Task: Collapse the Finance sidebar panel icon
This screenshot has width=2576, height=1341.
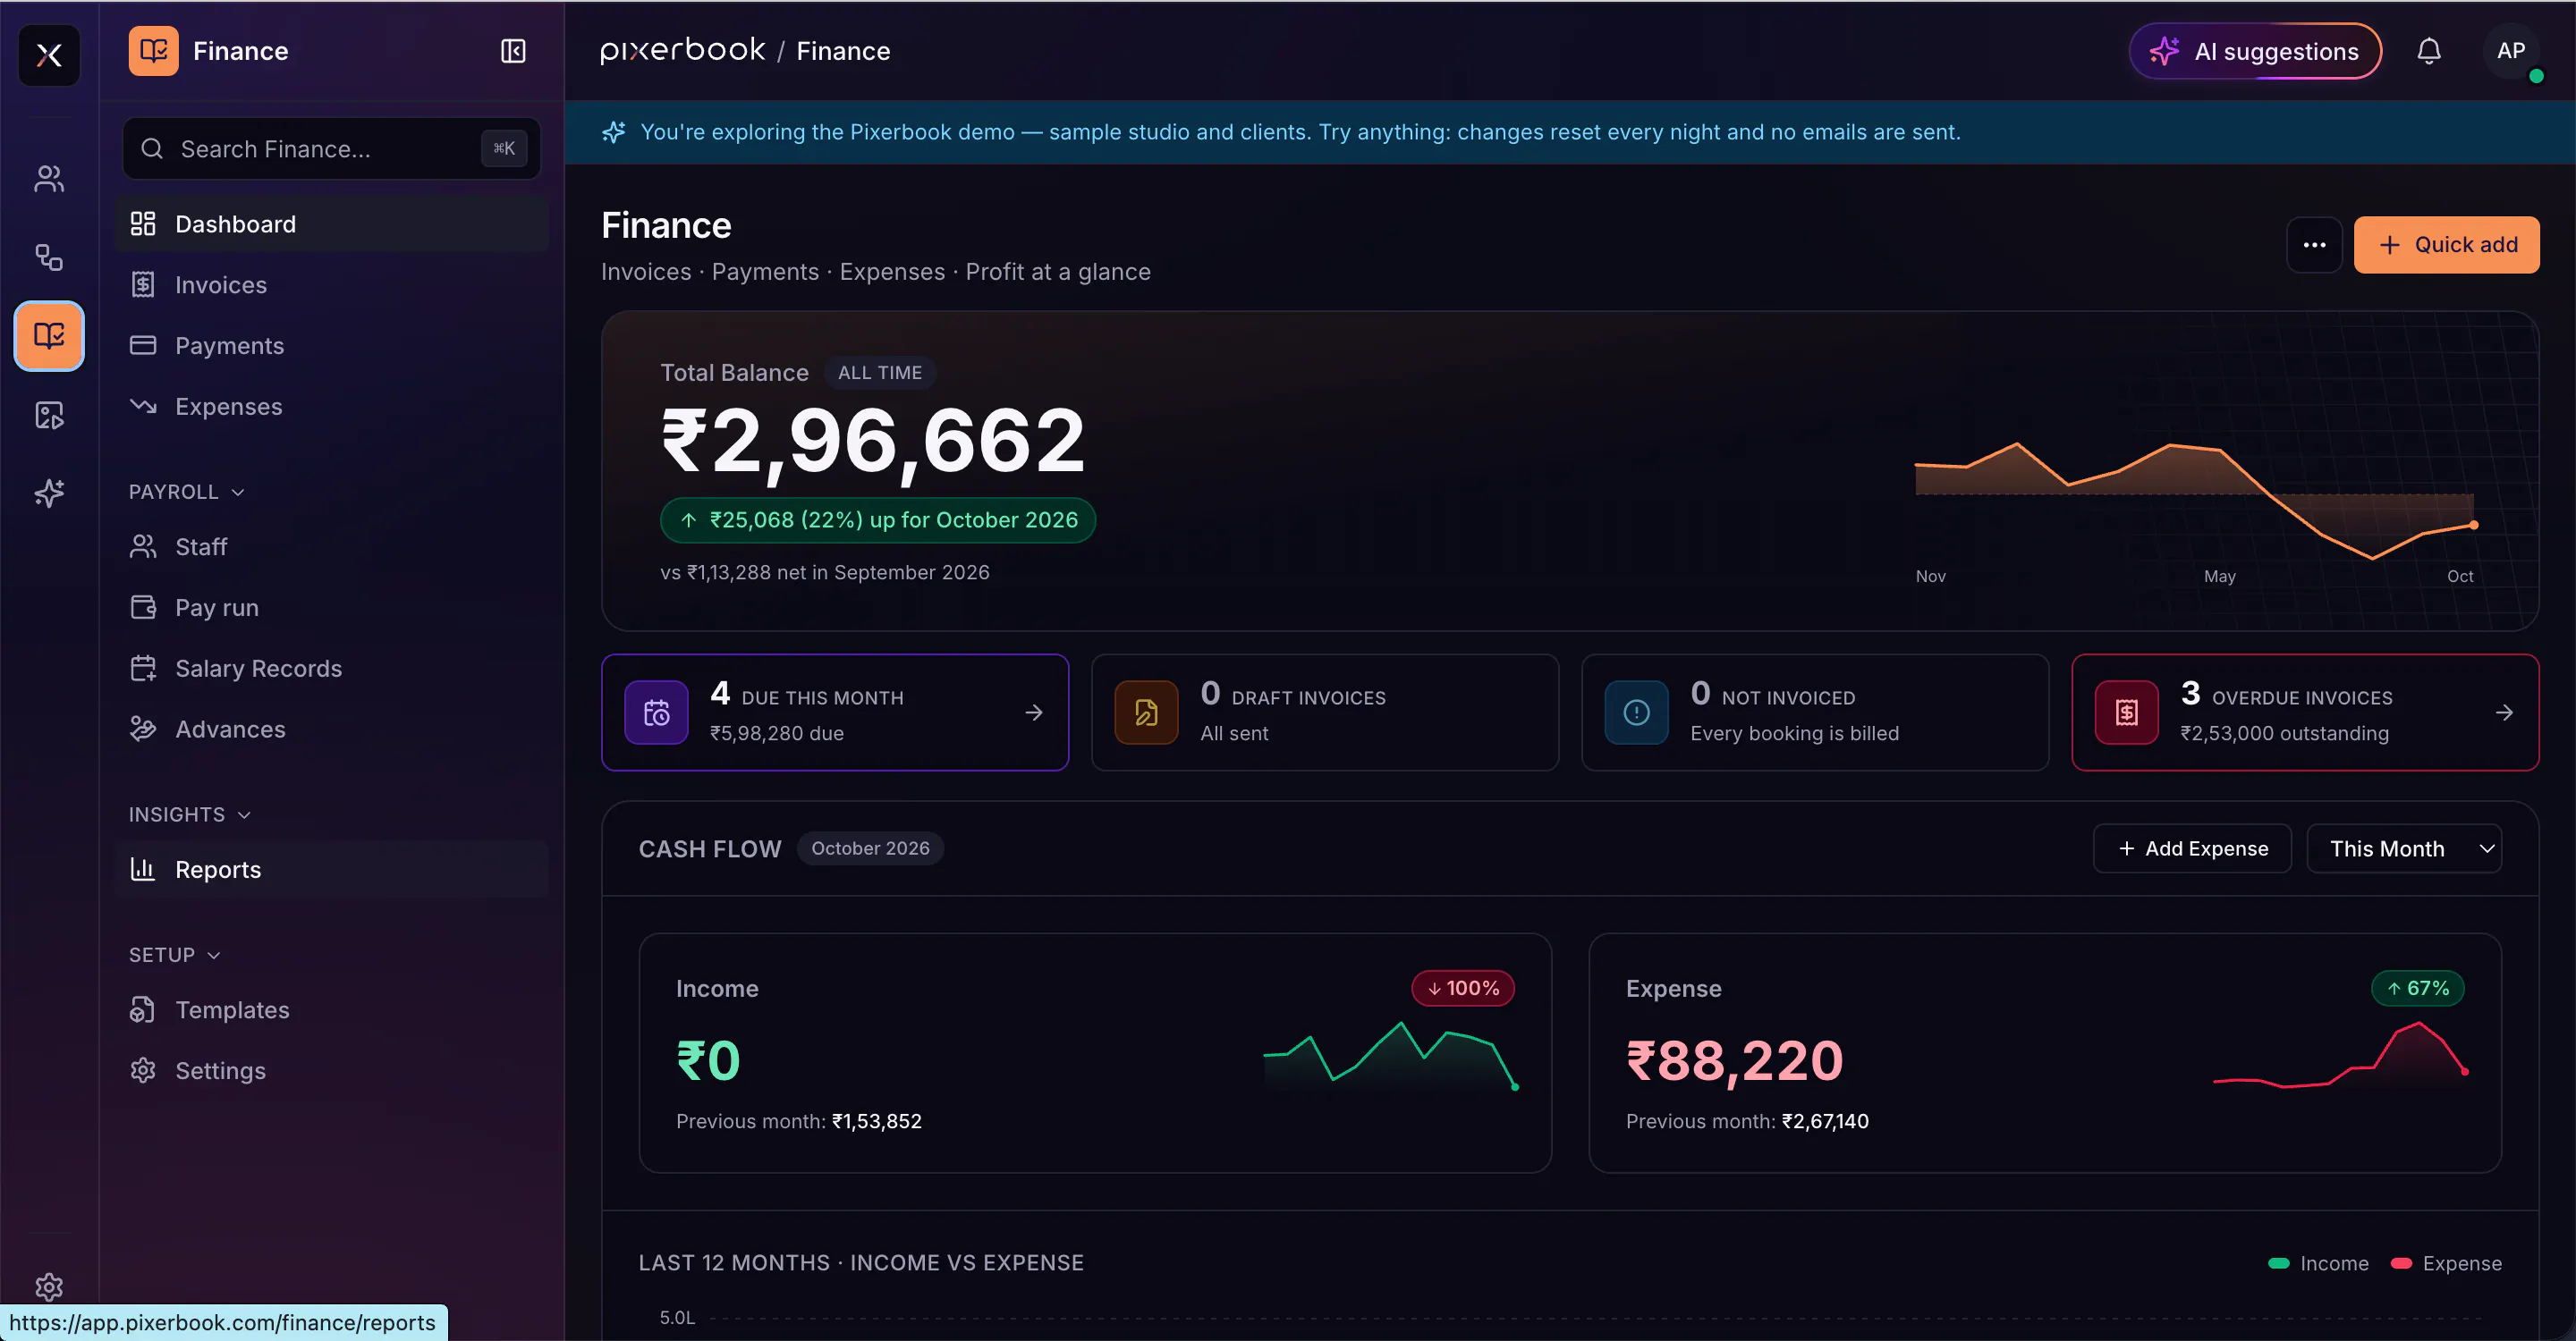Action: point(513,51)
